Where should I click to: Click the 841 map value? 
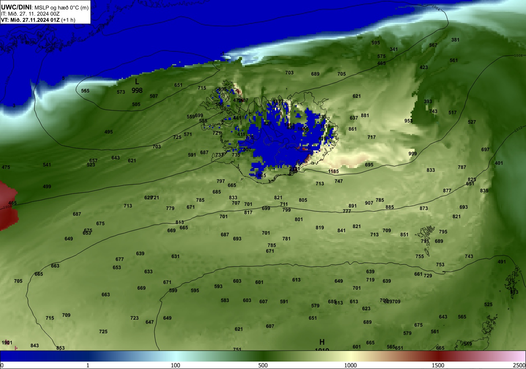point(341,231)
